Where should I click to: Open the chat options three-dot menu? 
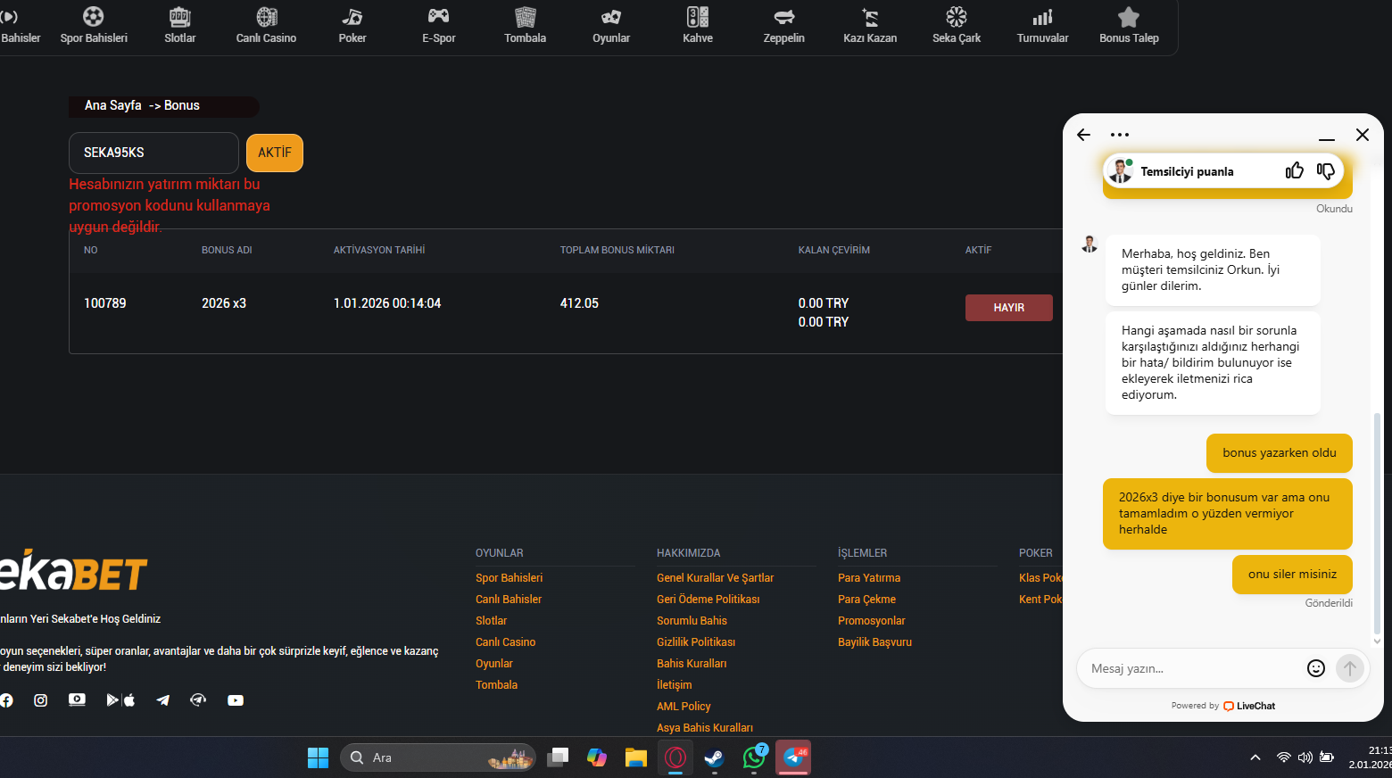tap(1120, 135)
